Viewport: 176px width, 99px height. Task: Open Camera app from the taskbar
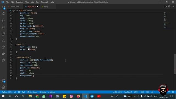click(57, 96)
